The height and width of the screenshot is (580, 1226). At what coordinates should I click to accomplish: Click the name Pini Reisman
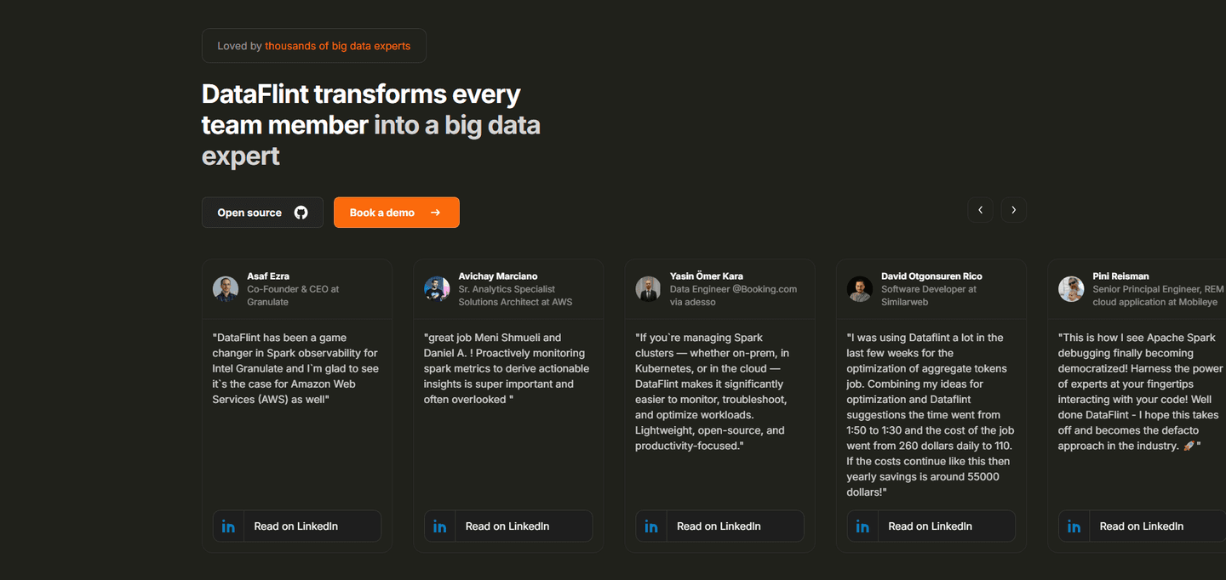1120,276
